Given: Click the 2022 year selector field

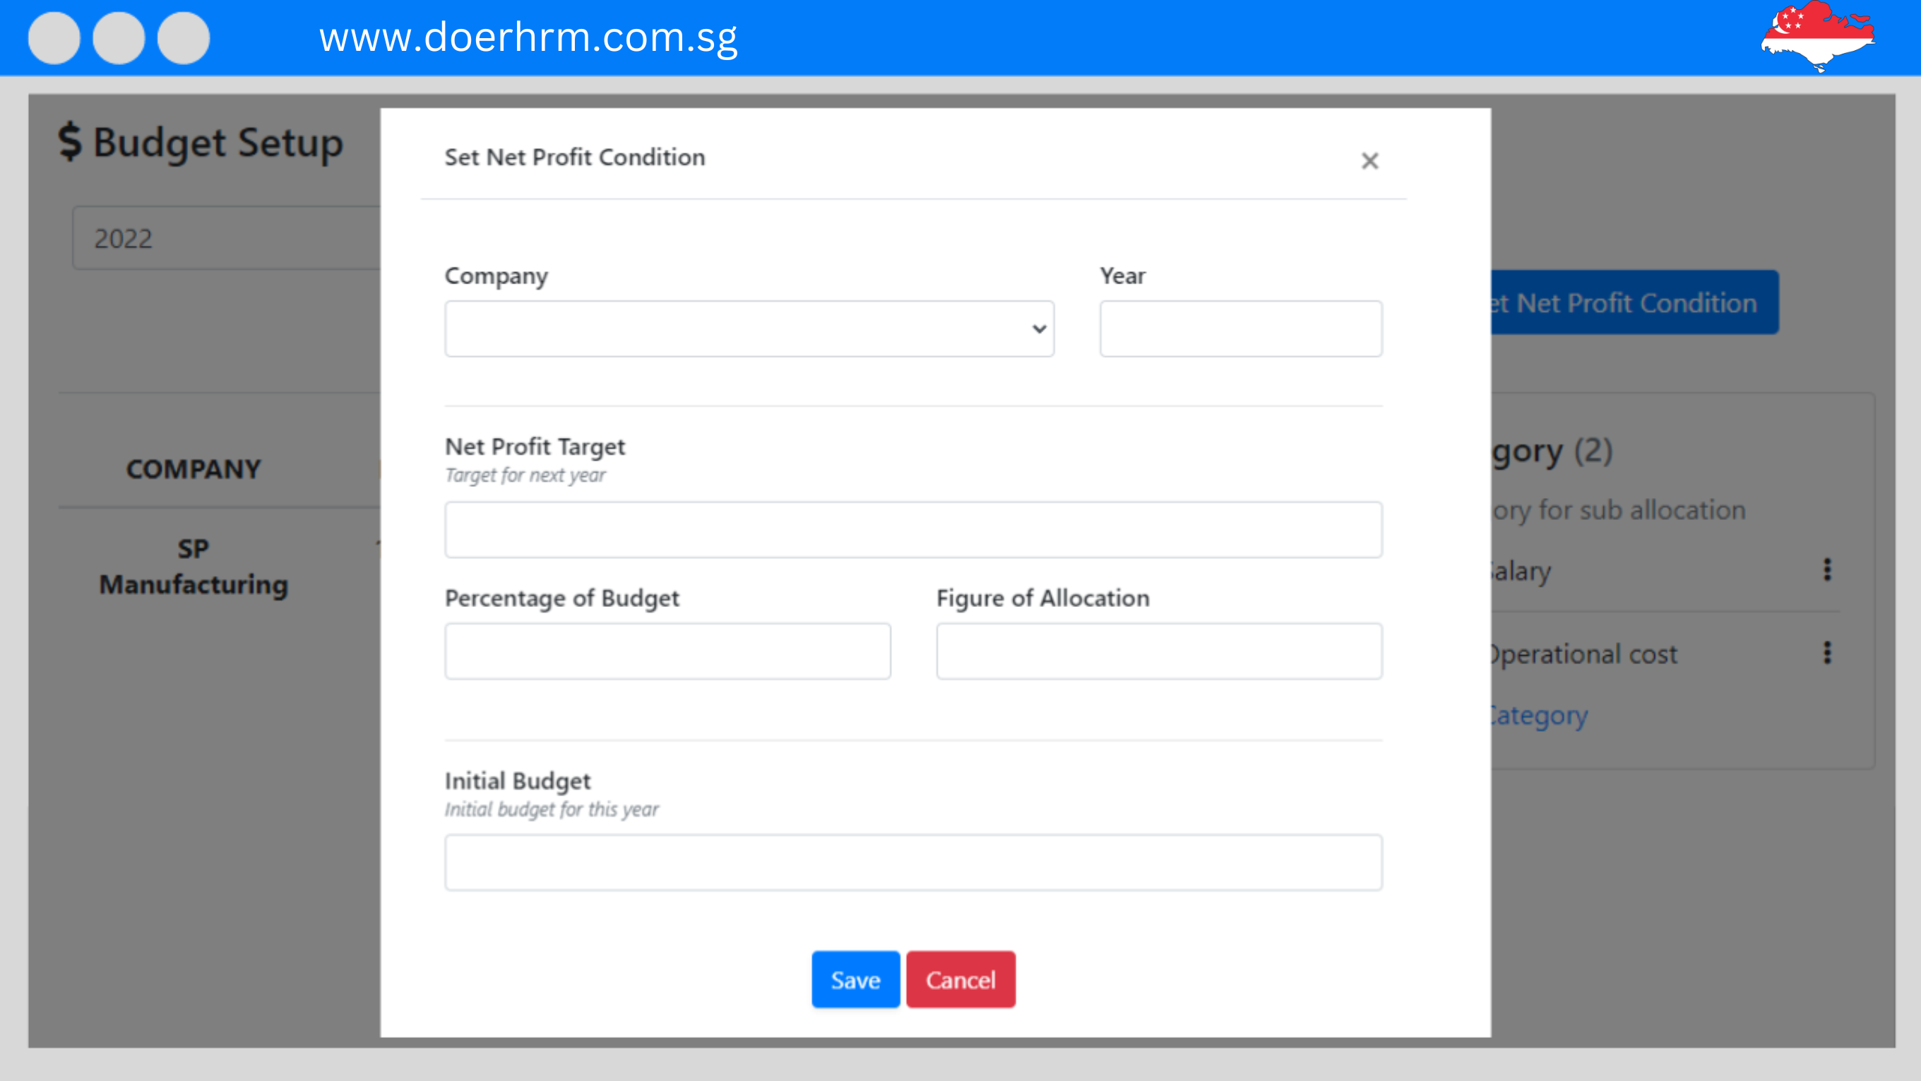Looking at the screenshot, I should click(226, 238).
